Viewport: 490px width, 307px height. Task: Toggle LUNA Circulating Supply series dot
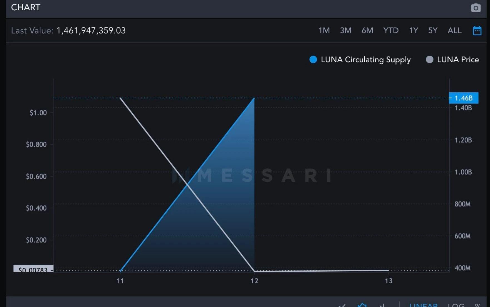[x=313, y=60]
